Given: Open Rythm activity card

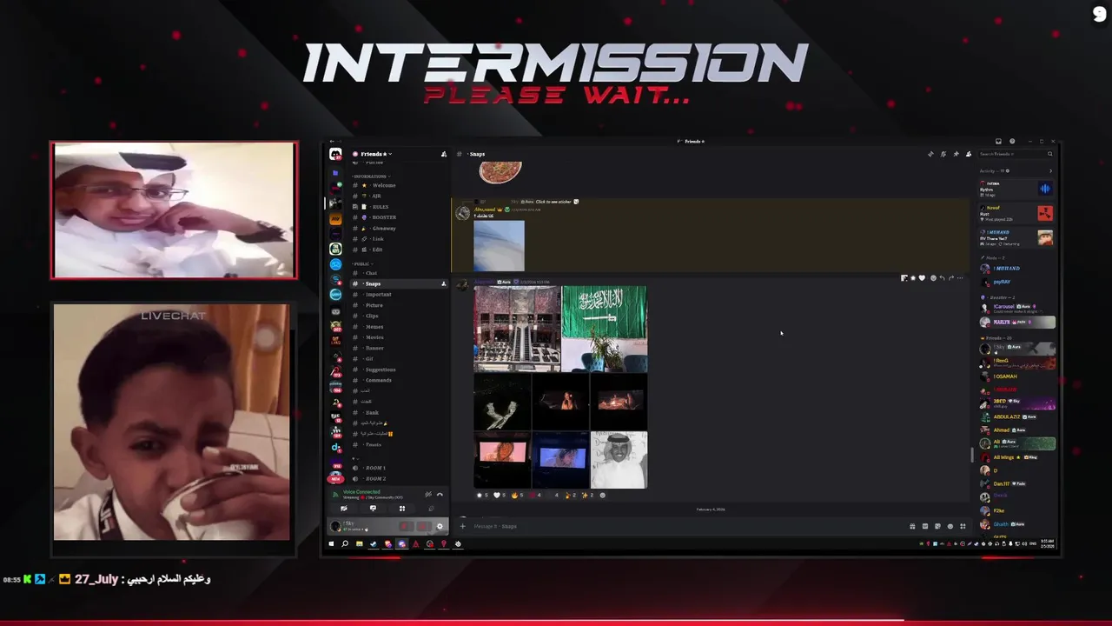Looking at the screenshot, I should click(x=1016, y=188).
